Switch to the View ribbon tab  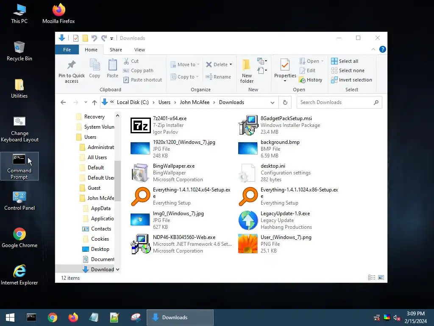pyautogui.click(x=139, y=50)
